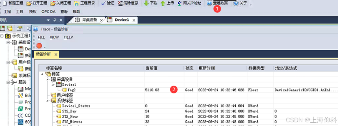Open the 授权 menu

coord(32,12)
